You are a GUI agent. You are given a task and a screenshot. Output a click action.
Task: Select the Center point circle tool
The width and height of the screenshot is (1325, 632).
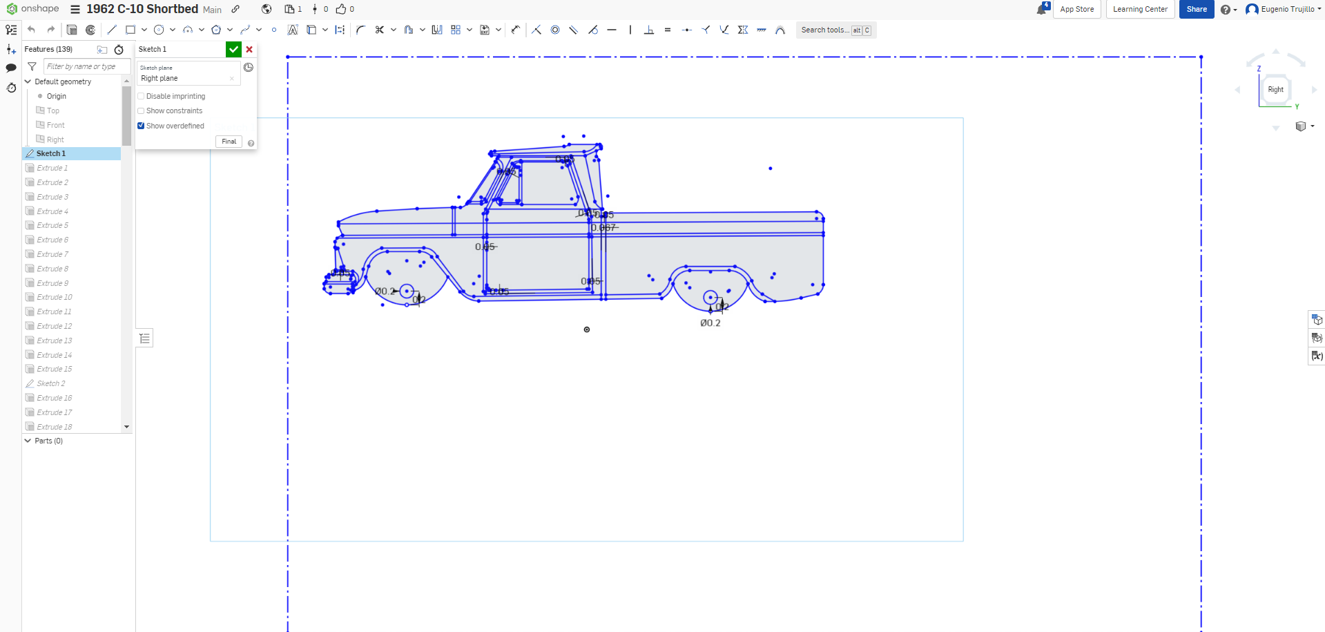pyautogui.click(x=159, y=30)
